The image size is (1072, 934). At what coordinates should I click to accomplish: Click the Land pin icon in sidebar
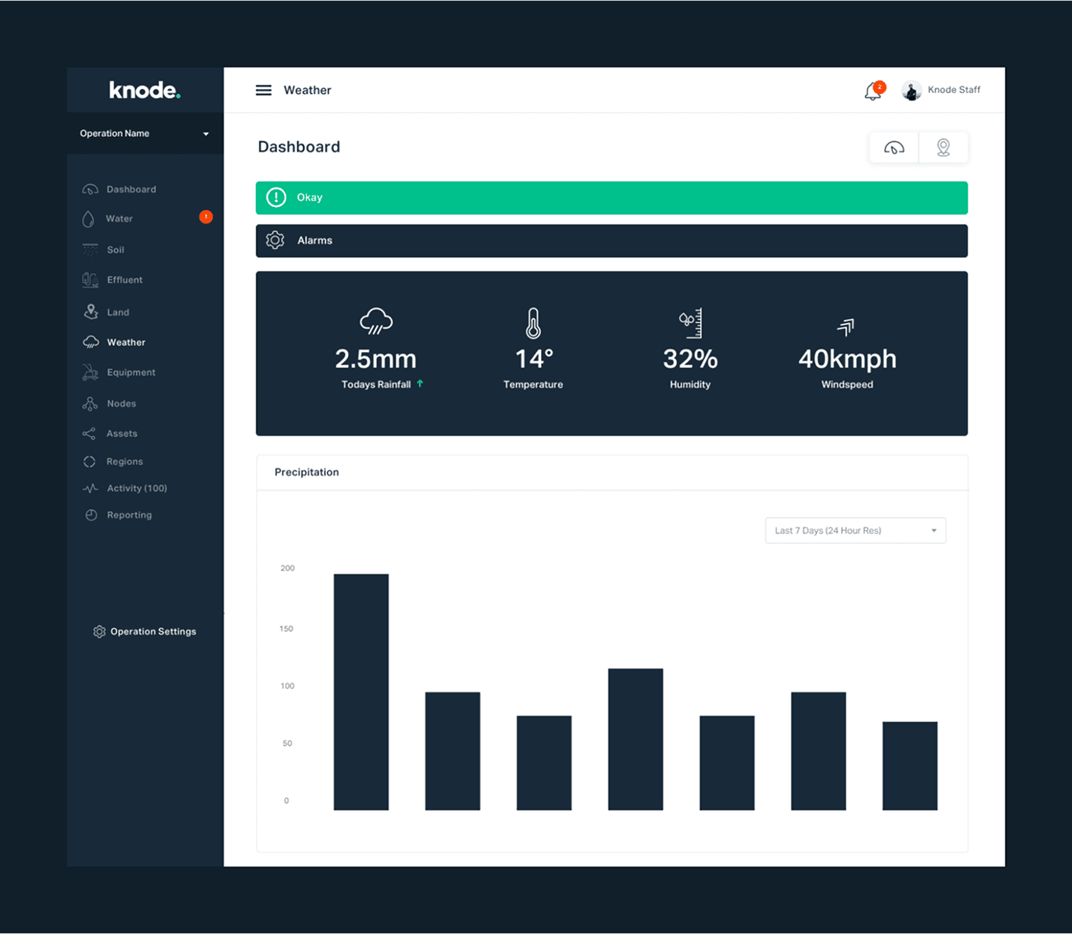click(x=91, y=312)
